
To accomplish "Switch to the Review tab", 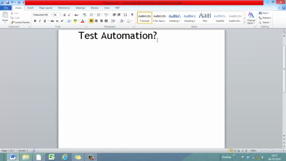I will click(94, 8).
